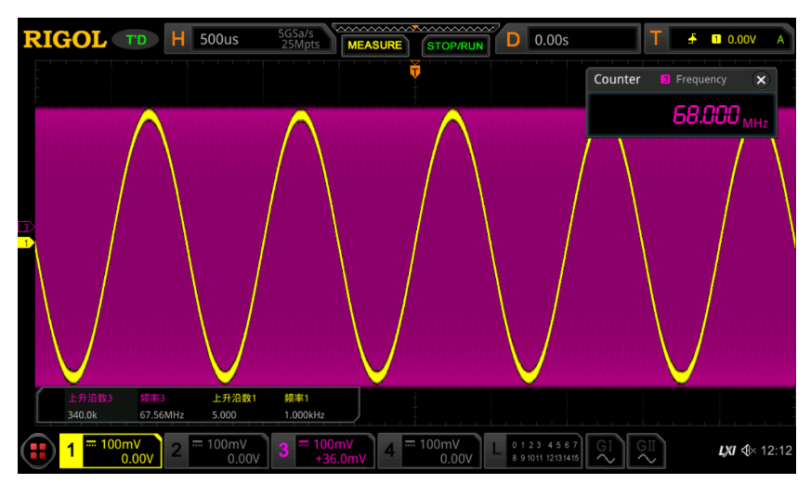811x484 pixels.
Task: Click the 12:12 clock display
Action: [x=777, y=451]
